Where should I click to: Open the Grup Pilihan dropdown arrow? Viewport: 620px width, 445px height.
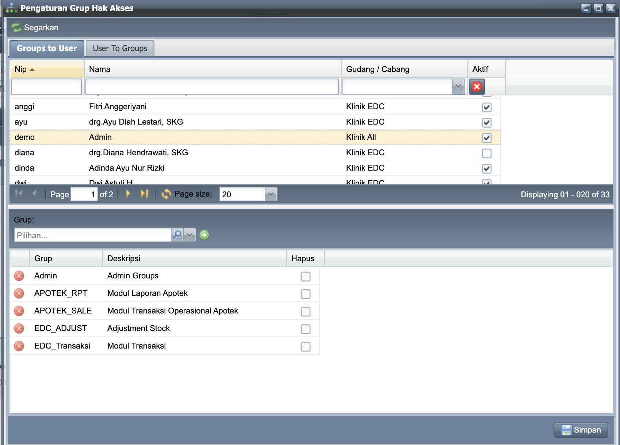click(x=190, y=235)
